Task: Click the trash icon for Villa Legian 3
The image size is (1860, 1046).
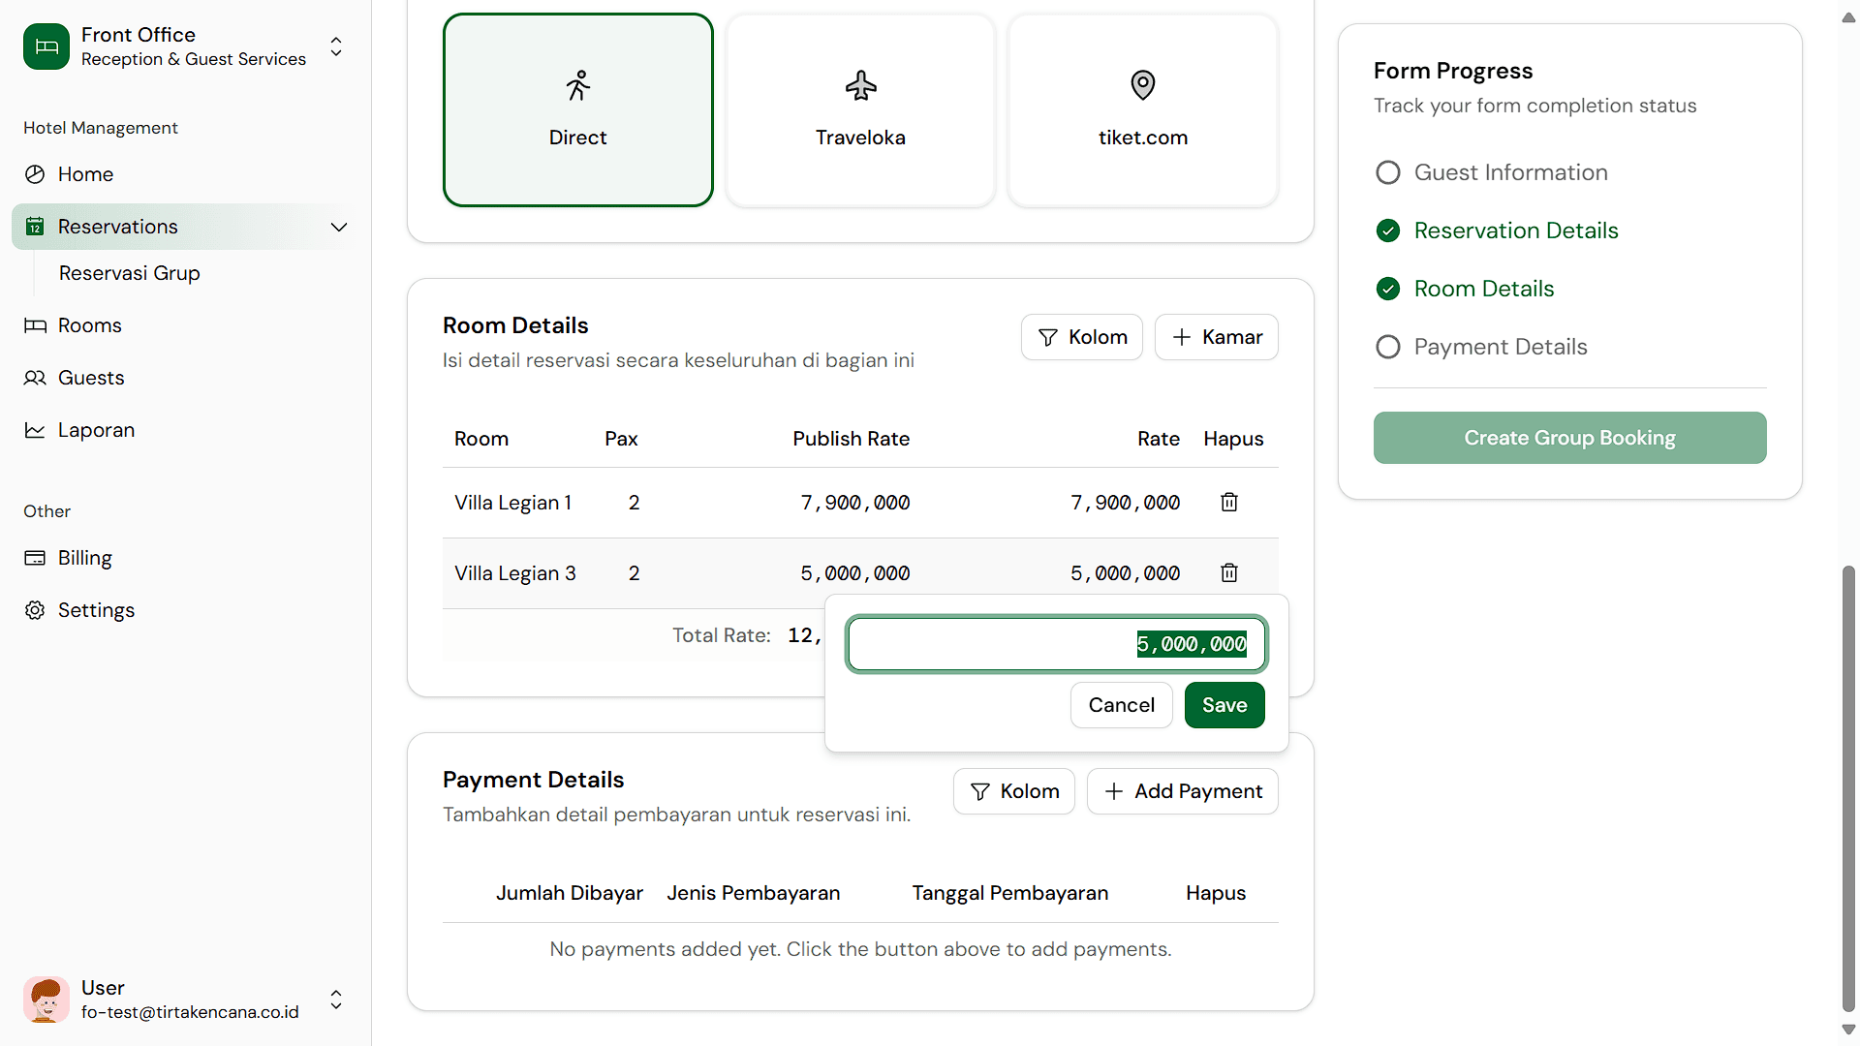Action: click(1229, 572)
